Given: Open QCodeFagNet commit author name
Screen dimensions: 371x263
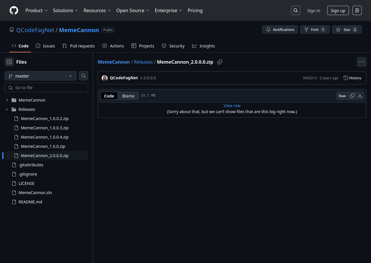Looking at the screenshot, I should (124, 78).
